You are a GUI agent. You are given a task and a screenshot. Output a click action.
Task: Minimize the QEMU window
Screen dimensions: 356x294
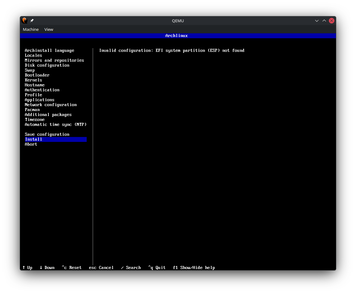click(317, 21)
